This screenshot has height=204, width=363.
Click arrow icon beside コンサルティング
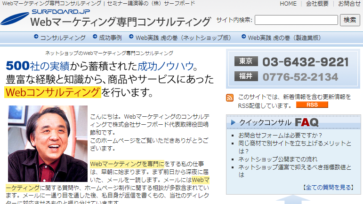coord(36,37)
